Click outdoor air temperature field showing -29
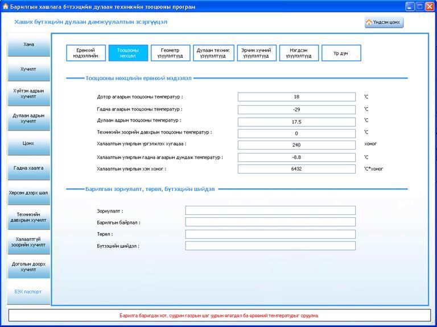This screenshot has height=327, width=437. (296, 109)
